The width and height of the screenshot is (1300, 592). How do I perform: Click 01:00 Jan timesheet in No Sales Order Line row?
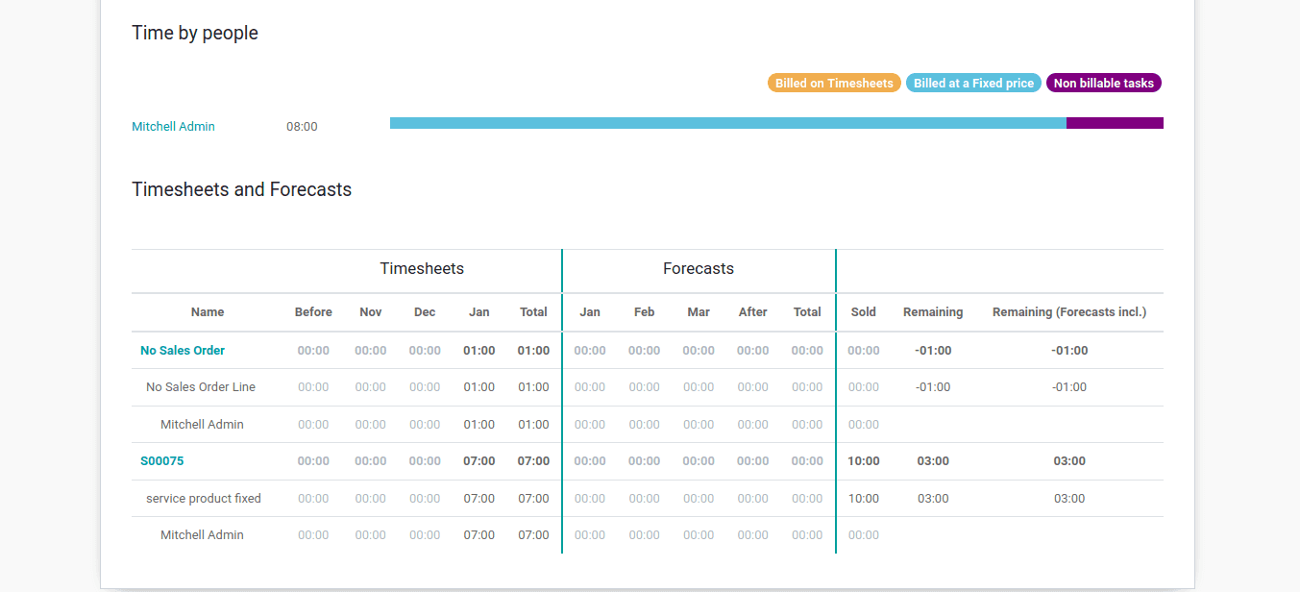479,387
